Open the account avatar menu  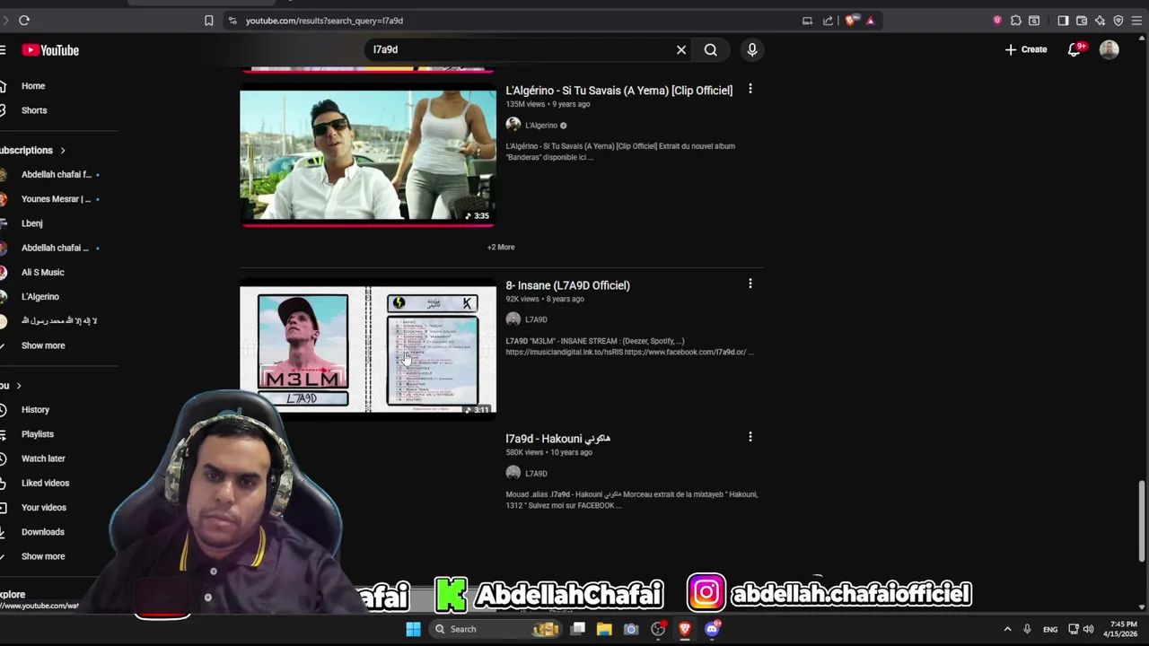click(x=1110, y=49)
